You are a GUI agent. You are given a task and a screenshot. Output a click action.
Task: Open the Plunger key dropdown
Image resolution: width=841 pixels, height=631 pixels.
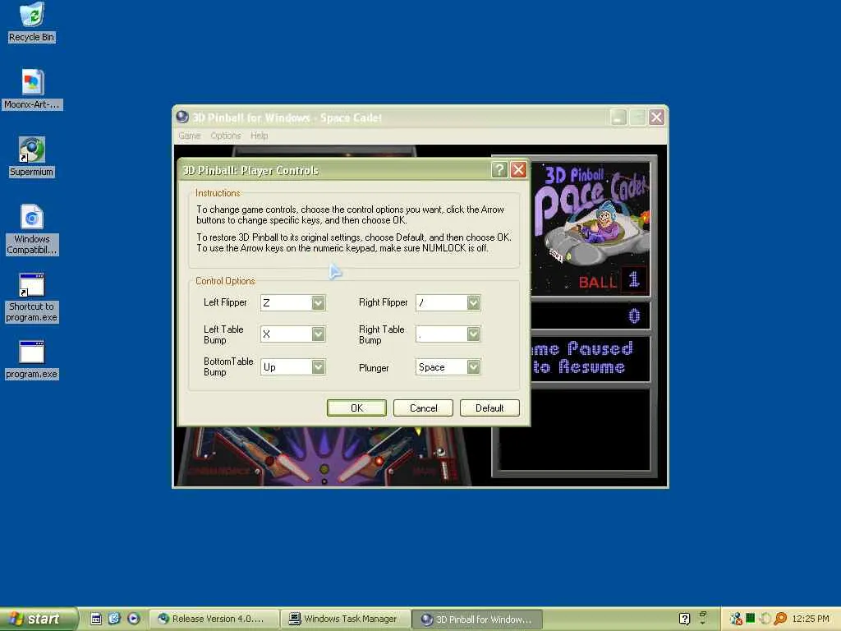tap(473, 367)
